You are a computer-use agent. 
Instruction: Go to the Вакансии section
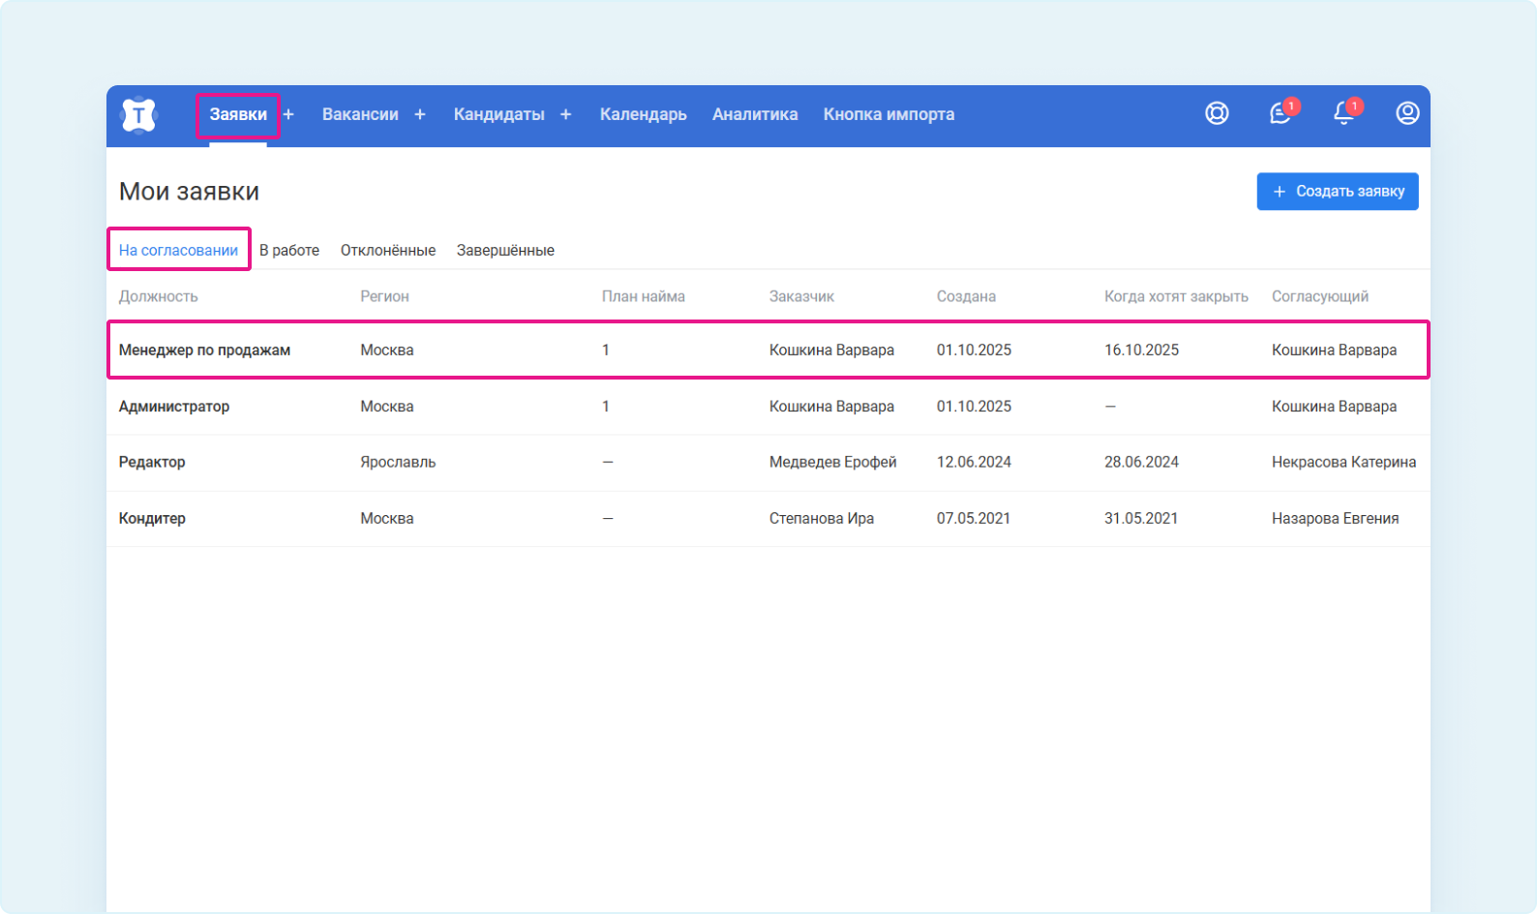coord(360,114)
